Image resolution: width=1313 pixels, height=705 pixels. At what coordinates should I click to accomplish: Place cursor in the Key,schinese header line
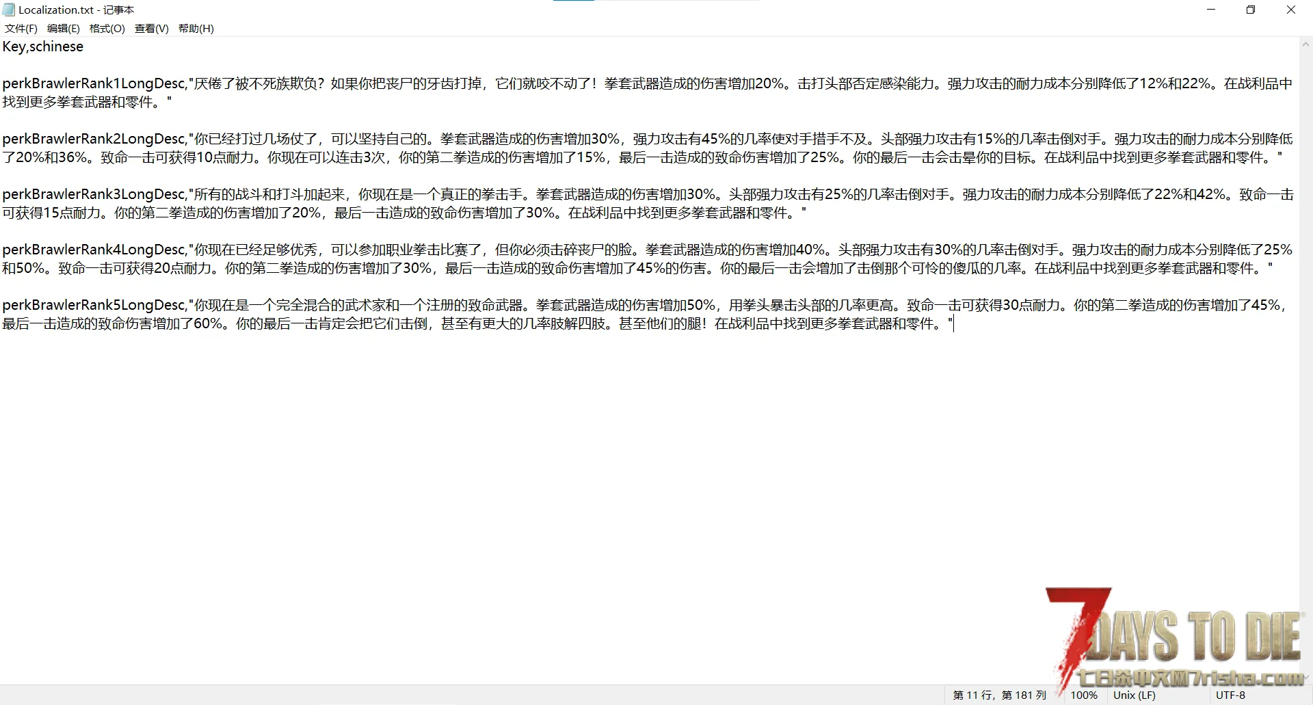point(43,46)
